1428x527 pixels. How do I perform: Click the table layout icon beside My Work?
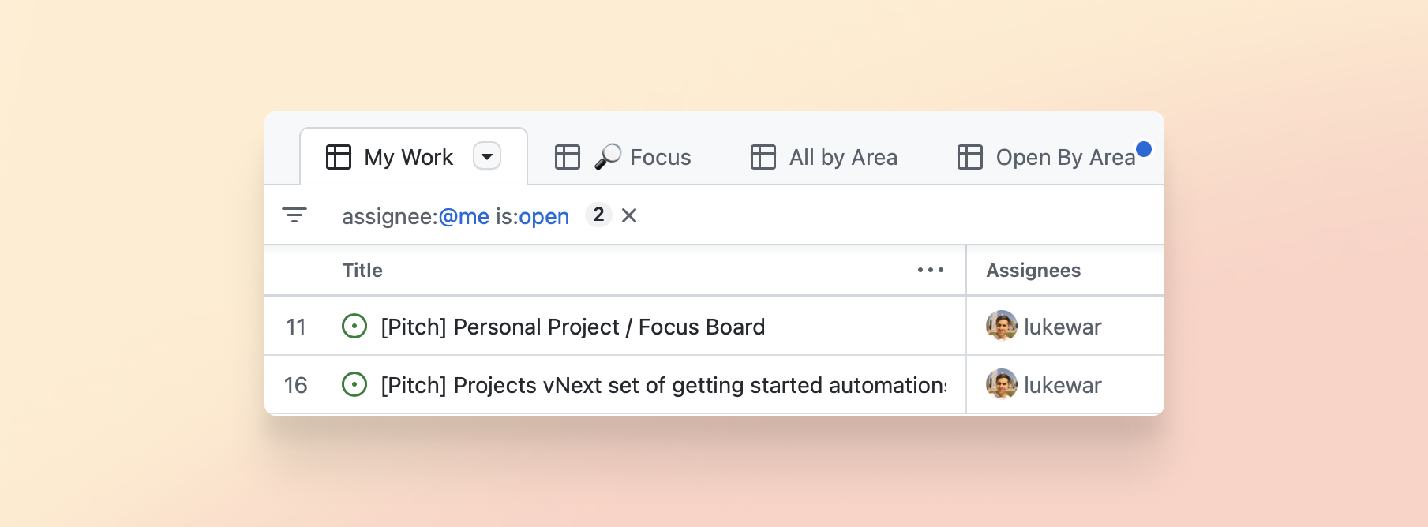[x=338, y=156]
